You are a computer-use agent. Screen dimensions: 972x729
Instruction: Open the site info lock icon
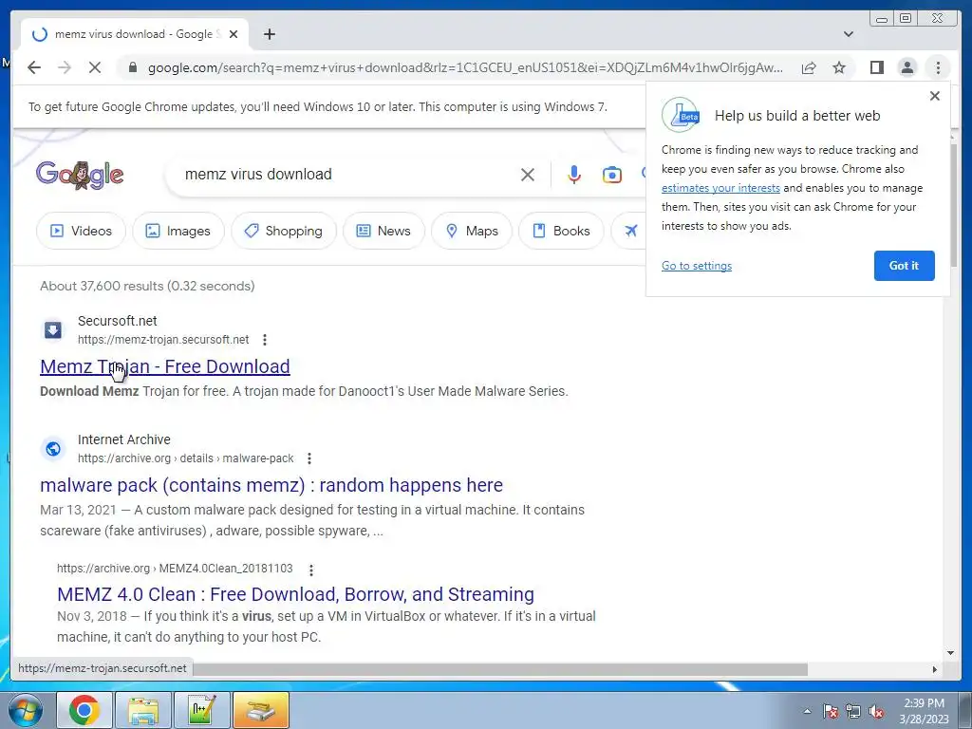point(132,67)
